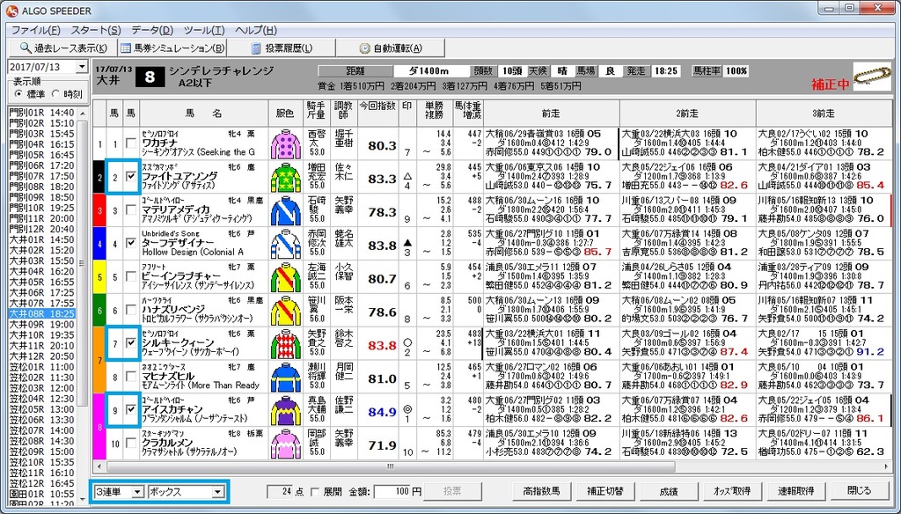Select race 大井08R 18:25 in list
This screenshot has height=514, width=901.
click(x=42, y=314)
